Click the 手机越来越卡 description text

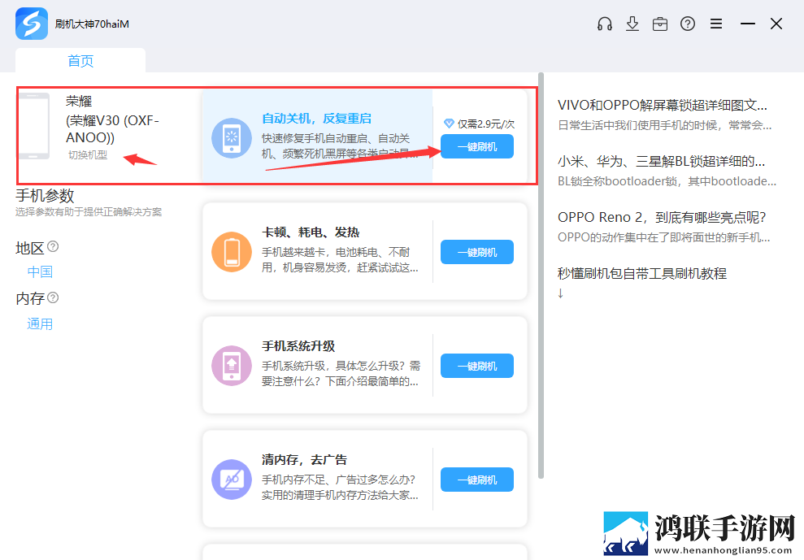340,260
